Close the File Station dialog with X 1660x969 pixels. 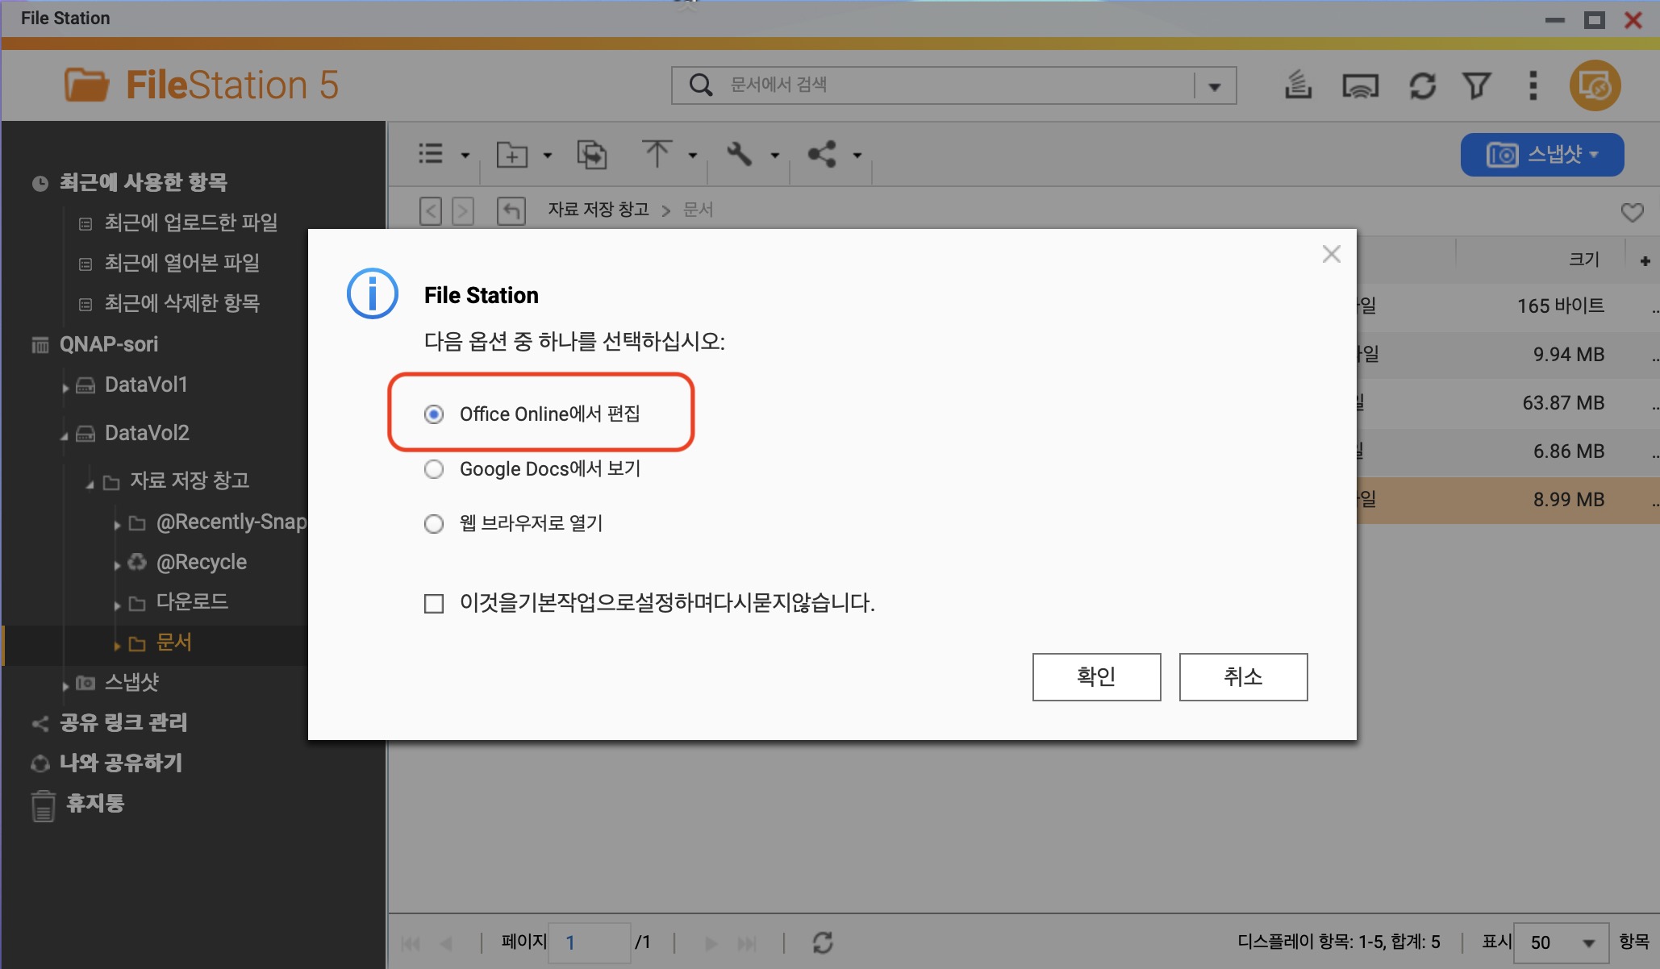tap(1331, 254)
